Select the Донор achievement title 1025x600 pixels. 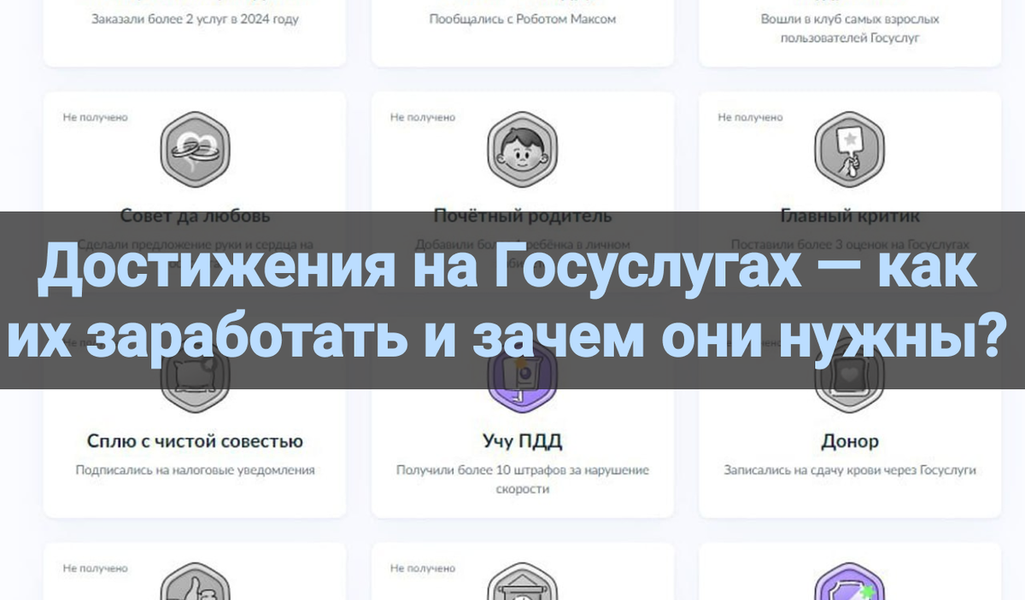click(x=850, y=441)
